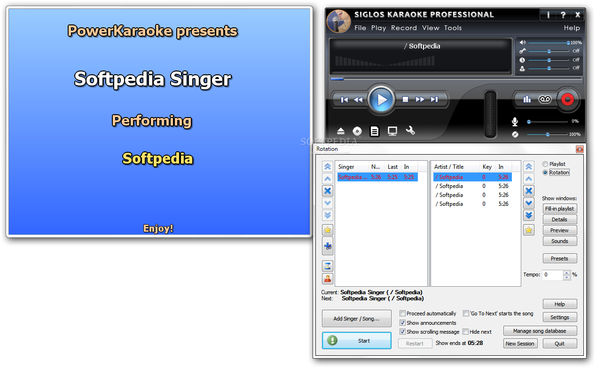Open the File menu
This screenshot has height=368, width=596.
point(360,28)
